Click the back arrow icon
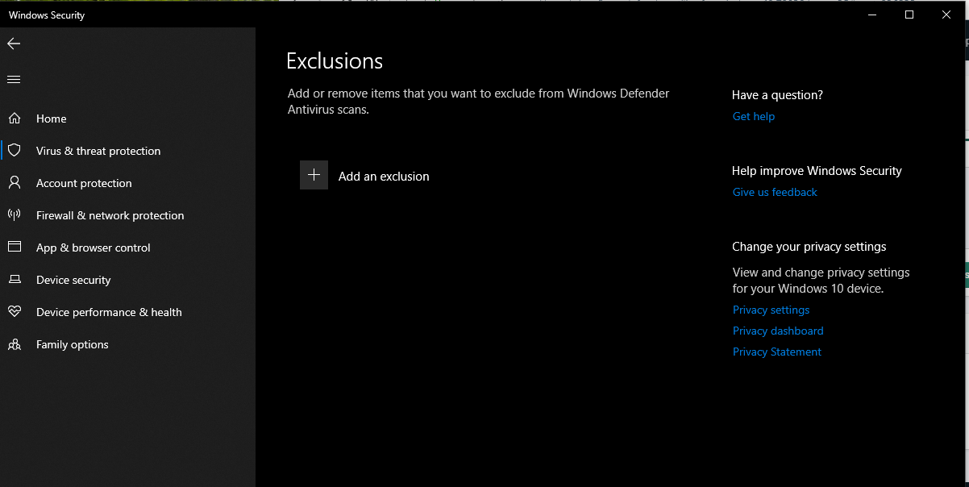The image size is (969, 487). tap(14, 44)
